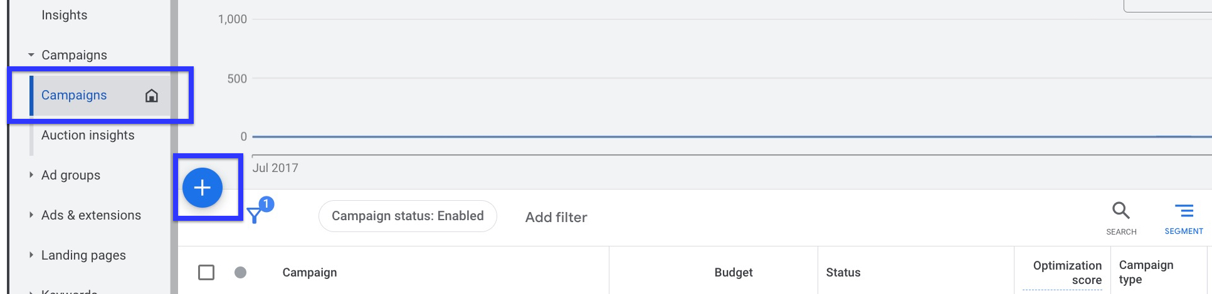Click the Search magnifier icon
Image resolution: width=1212 pixels, height=294 pixels.
pos(1121,211)
